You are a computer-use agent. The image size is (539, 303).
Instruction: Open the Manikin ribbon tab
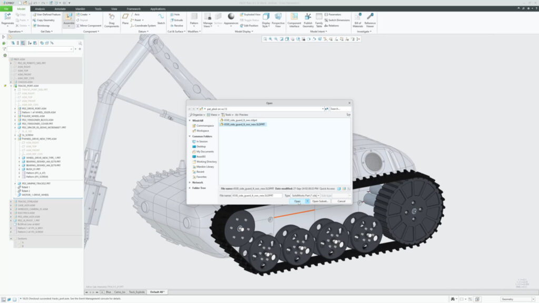[81, 9]
